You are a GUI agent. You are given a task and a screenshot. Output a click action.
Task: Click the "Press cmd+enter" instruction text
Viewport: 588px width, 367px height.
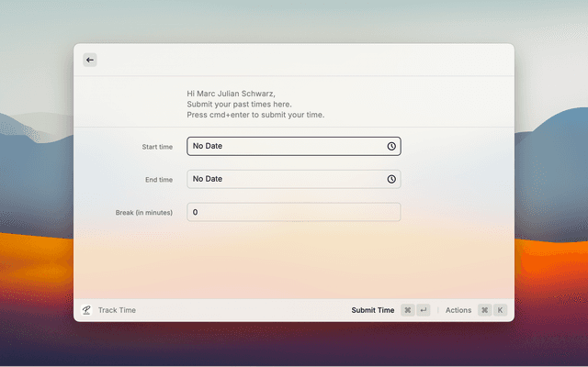(x=255, y=116)
